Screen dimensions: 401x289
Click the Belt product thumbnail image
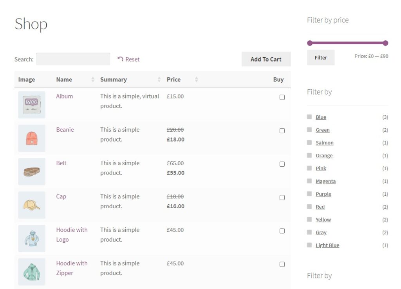(31, 171)
